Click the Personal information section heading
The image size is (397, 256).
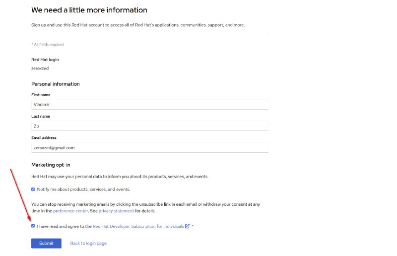pyautogui.click(x=56, y=84)
